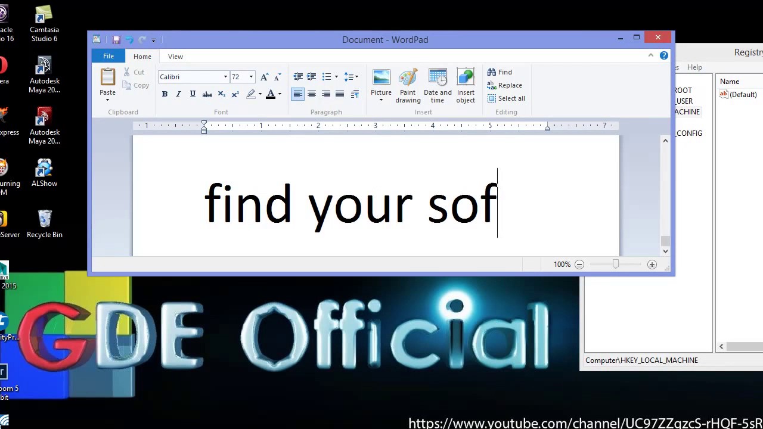Viewport: 763px width, 429px height.
Task: Click WordPad application icon in title bar
Action: (97, 39)
